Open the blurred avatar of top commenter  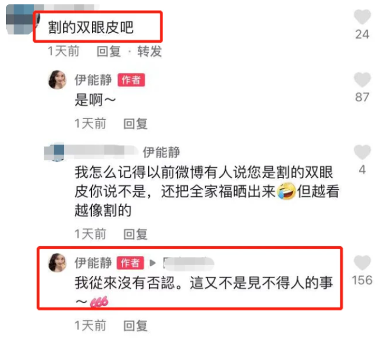tap(20, 19)
